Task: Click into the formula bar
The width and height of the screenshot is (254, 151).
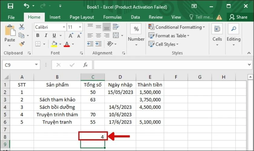Action: coord(170,65)
